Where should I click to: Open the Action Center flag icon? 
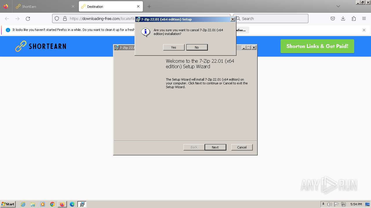pos(337,204)
